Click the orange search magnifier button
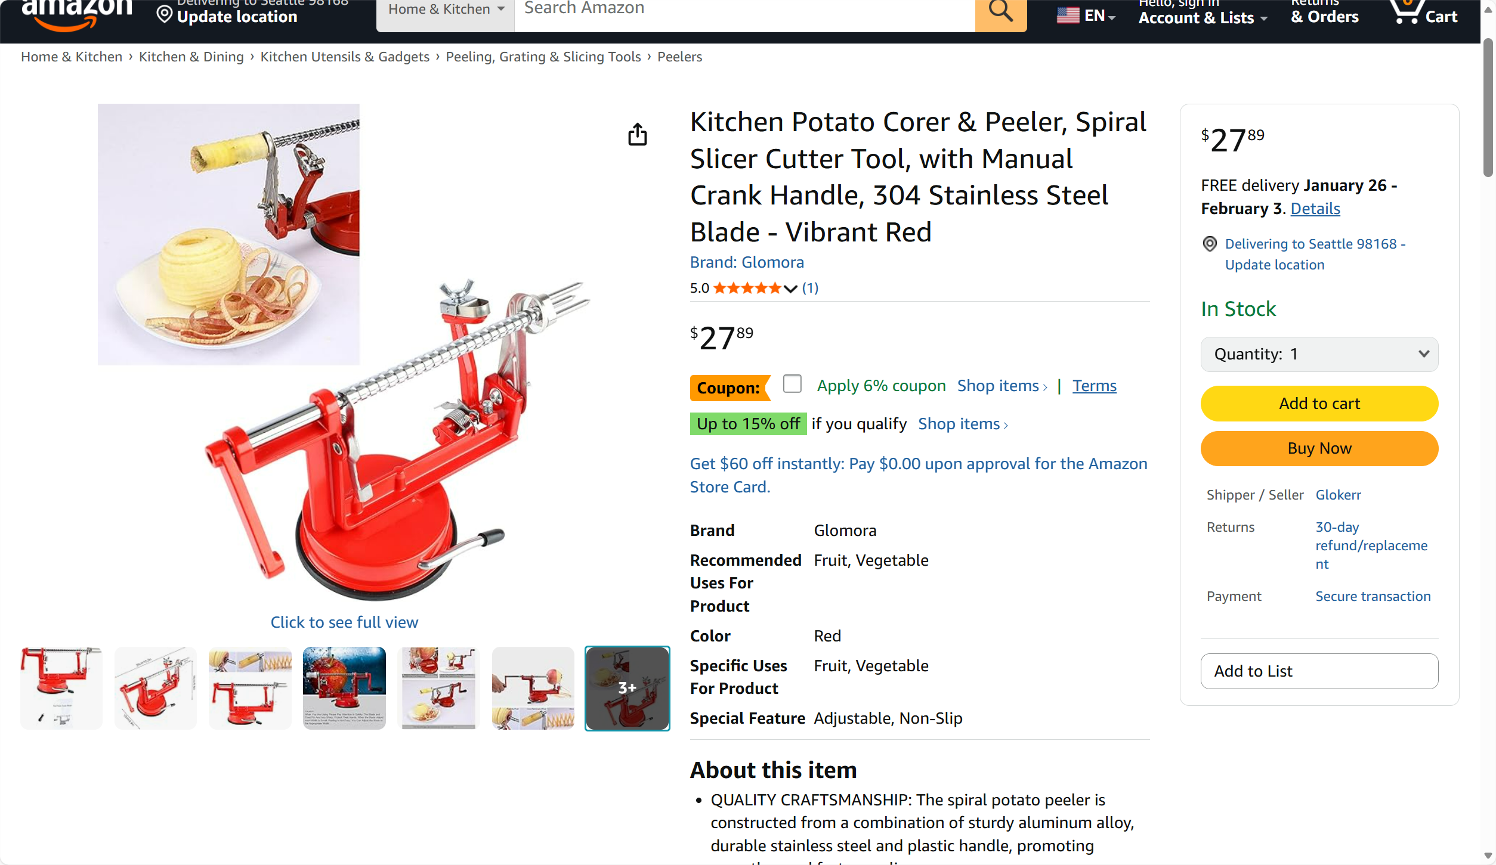The image size is (1496, 865). (1000, 12)
